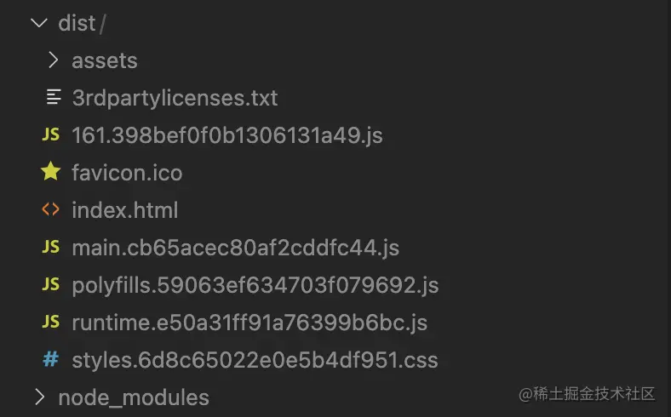Screen dimensions: 671x417
Task: Click the JS icon beside polyfills file
Action: pos(51,284)
